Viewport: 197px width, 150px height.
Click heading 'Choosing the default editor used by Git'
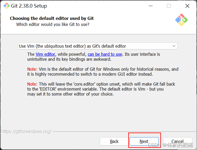point(52,18)
